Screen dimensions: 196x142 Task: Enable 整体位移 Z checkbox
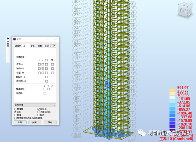tap(52, 89)
